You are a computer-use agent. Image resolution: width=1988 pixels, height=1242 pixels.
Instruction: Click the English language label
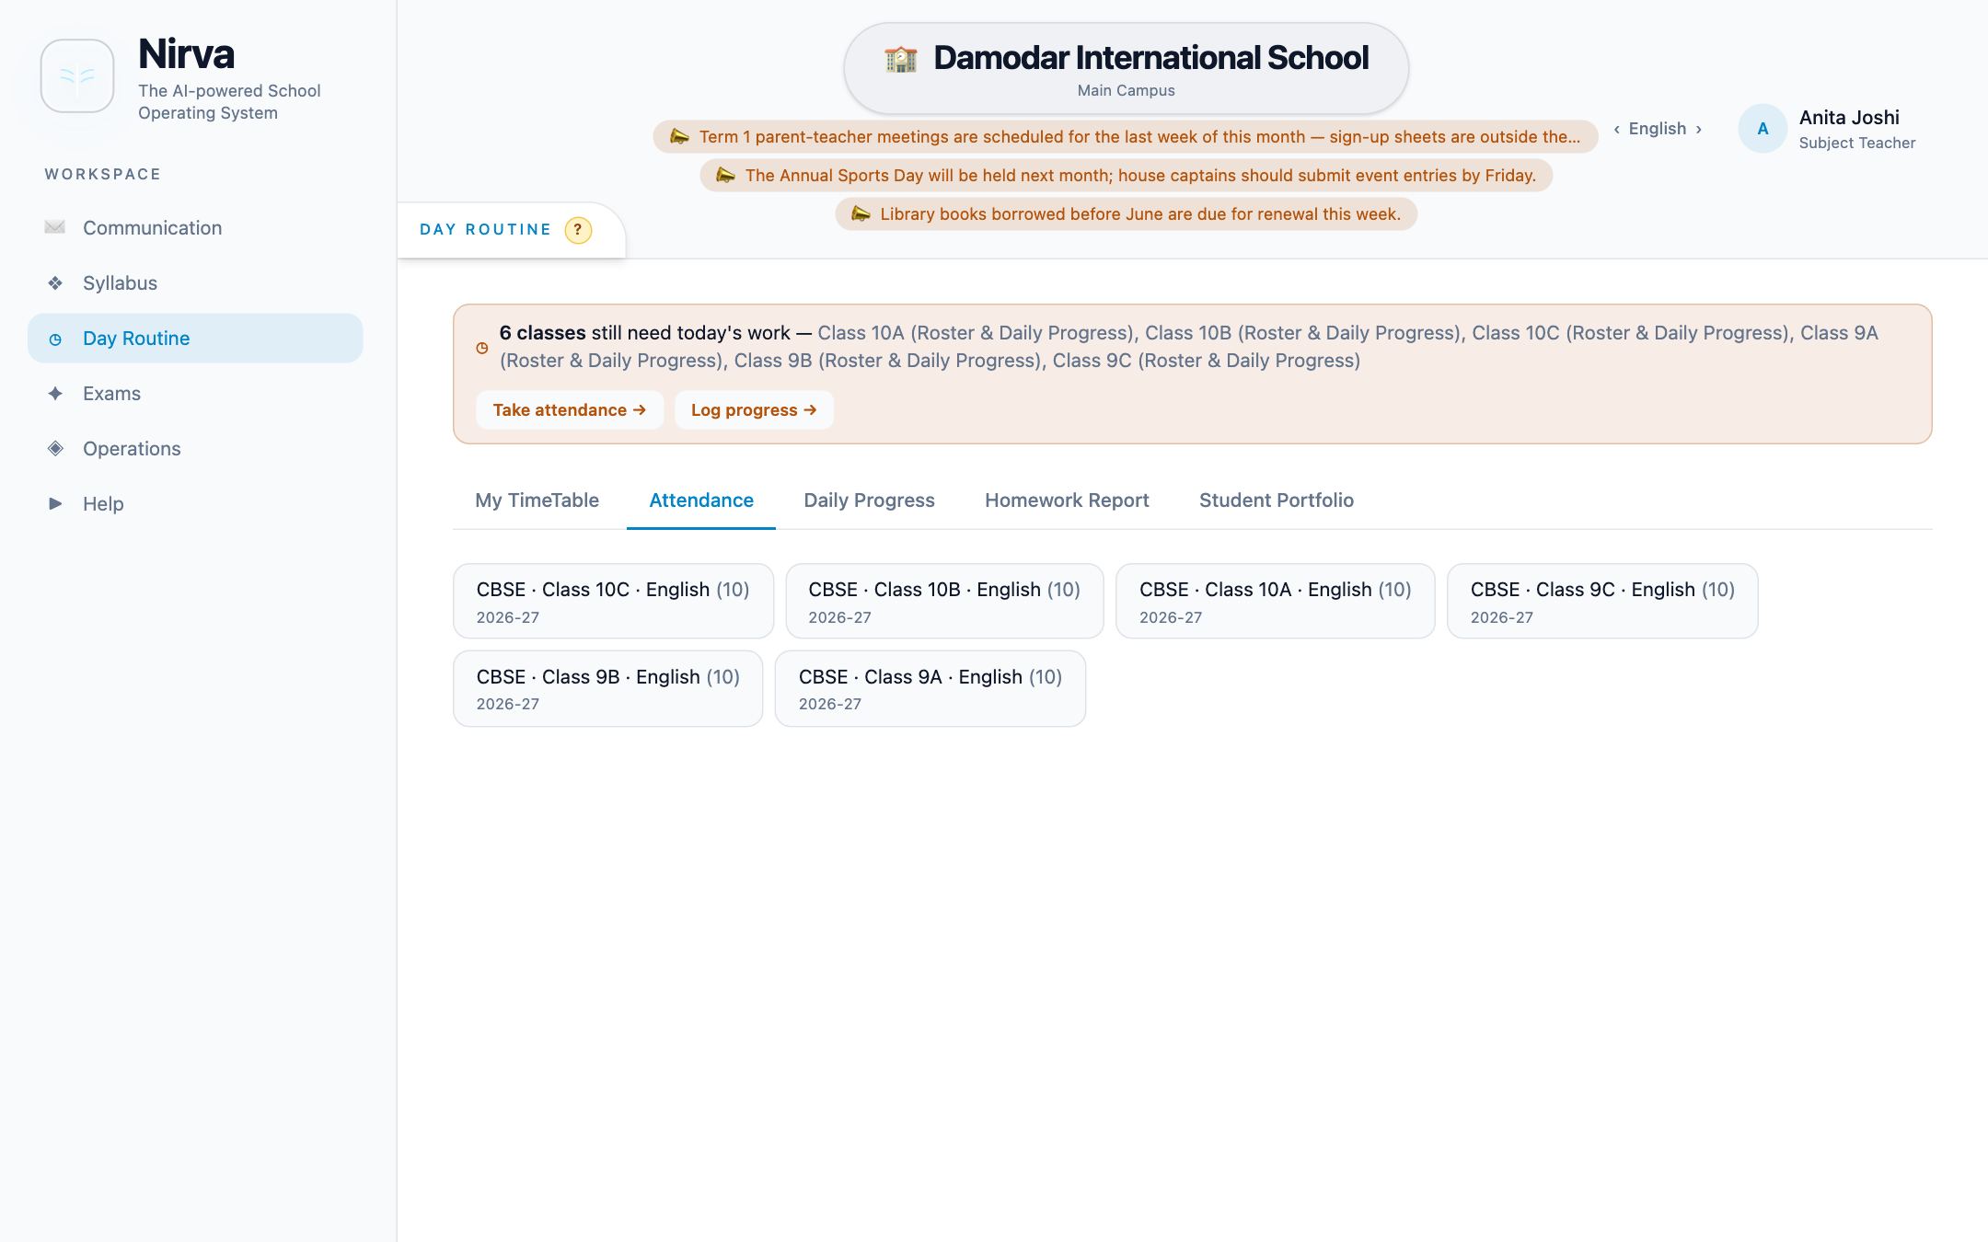pos(1658,129)
